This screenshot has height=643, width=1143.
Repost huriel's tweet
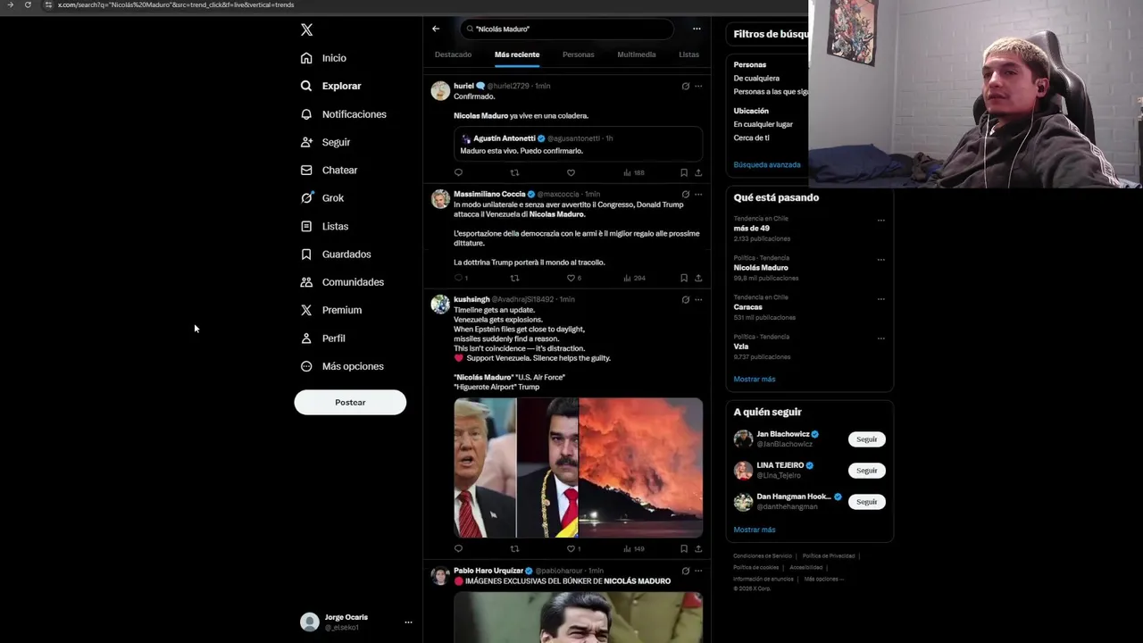(x=514, y=172)
